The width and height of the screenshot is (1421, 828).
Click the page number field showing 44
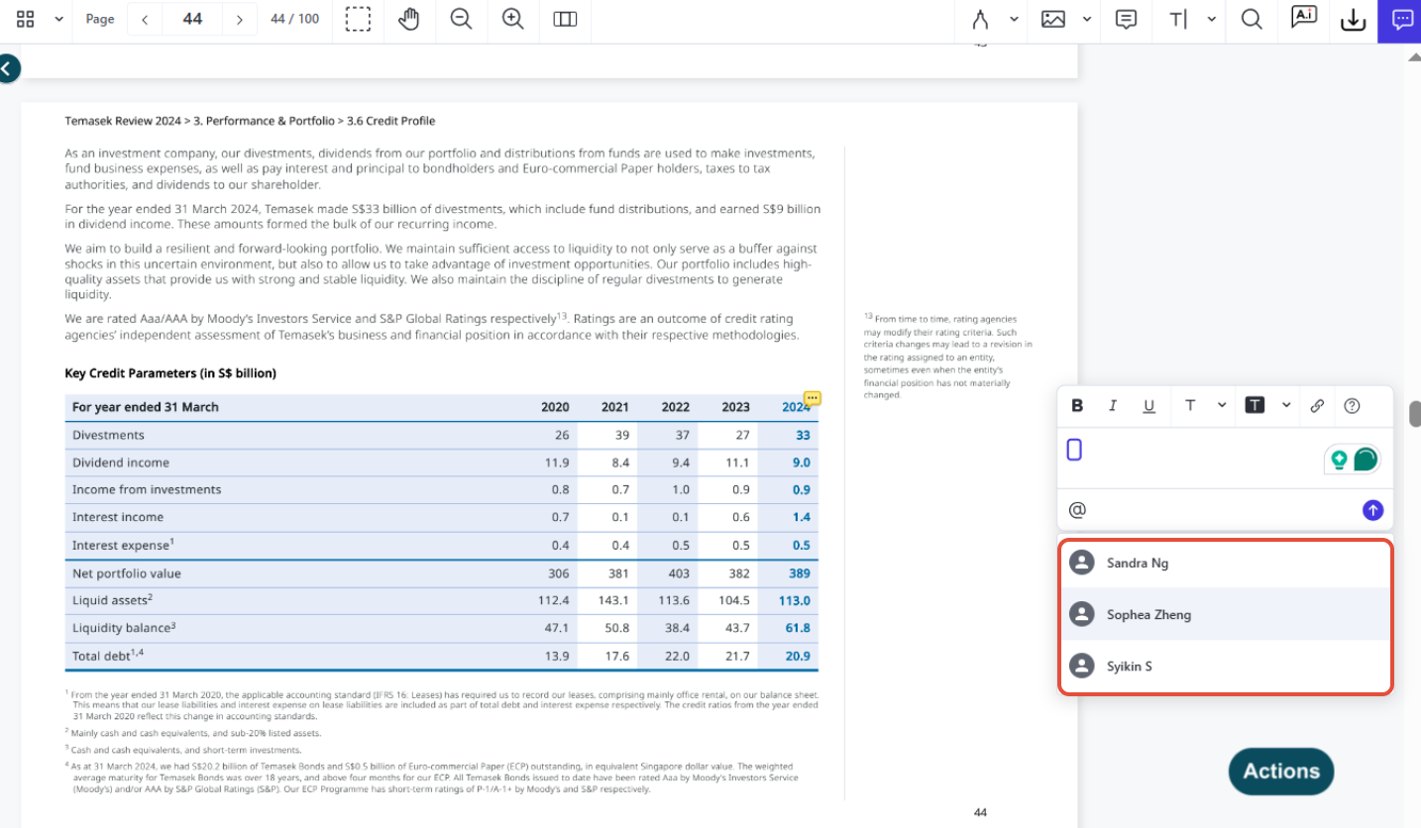(x=192, y=19)
